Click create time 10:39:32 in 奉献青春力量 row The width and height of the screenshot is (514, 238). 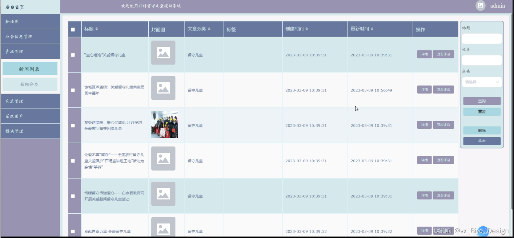pyautogui.click(x=306, y=231)
